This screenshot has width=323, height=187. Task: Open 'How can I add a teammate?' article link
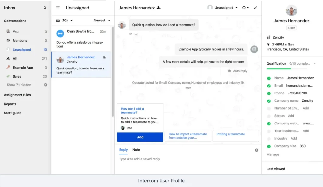point(132,111)
